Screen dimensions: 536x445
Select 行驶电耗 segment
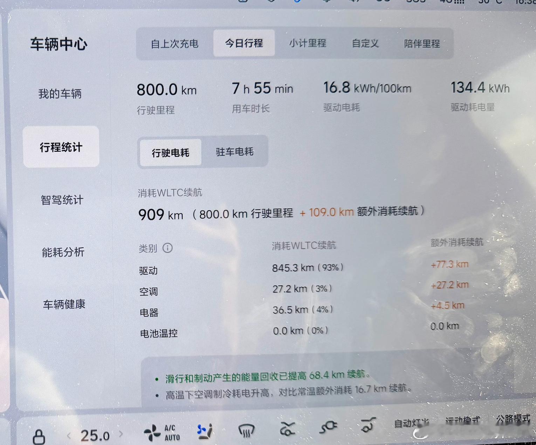coord(171,152)
